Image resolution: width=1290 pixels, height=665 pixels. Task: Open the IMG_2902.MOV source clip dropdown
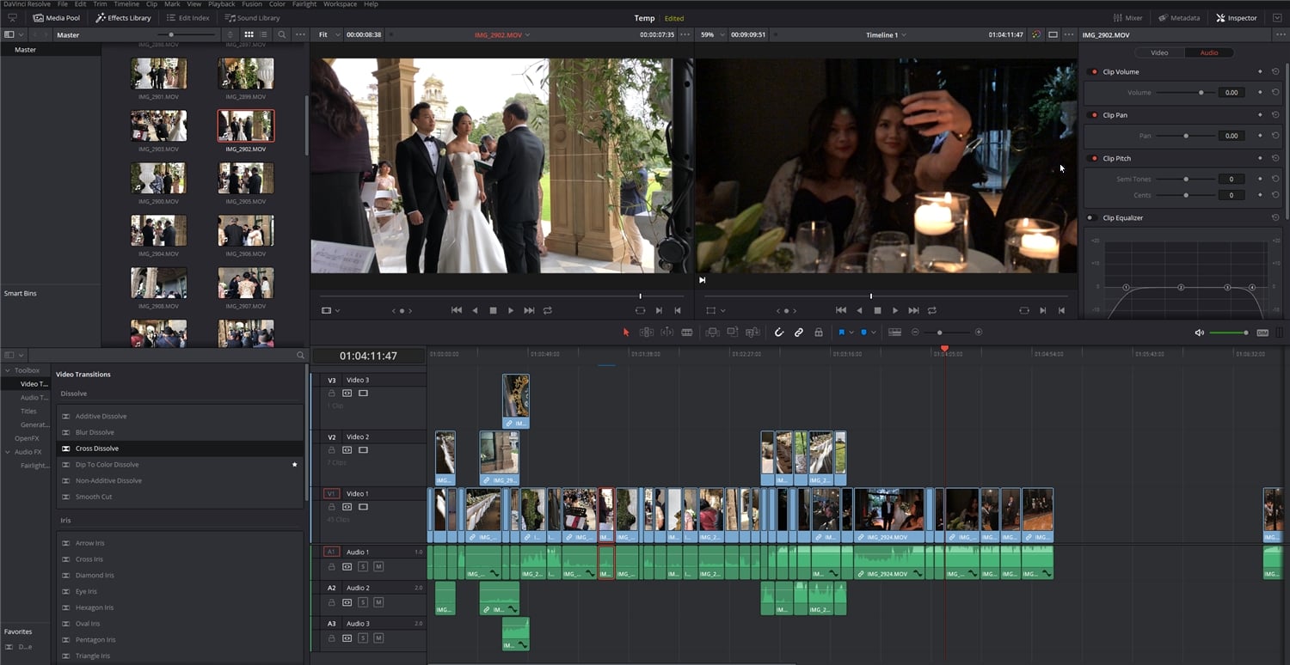click(x=502, y=35)
